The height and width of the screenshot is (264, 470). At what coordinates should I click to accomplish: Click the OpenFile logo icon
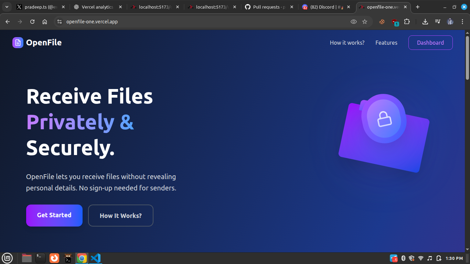click(x=18, y=43)
